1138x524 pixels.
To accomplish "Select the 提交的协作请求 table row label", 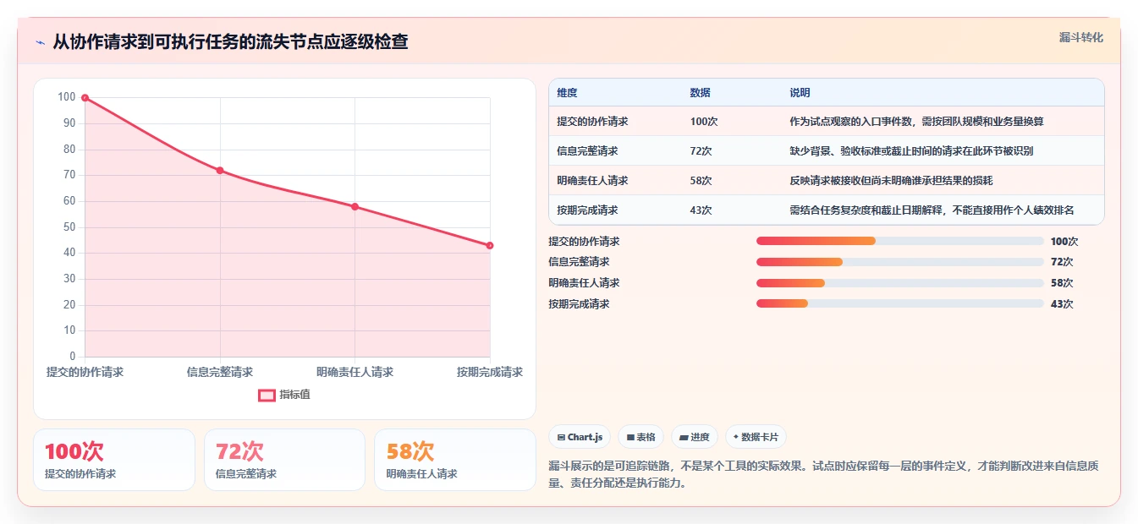I will coord(592,122).
